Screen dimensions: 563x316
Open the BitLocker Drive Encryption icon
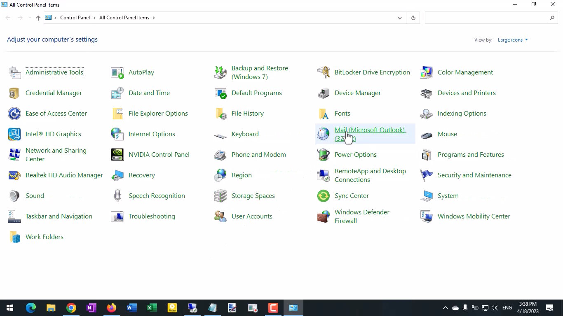pyautogui.click(x=324, y=72)
